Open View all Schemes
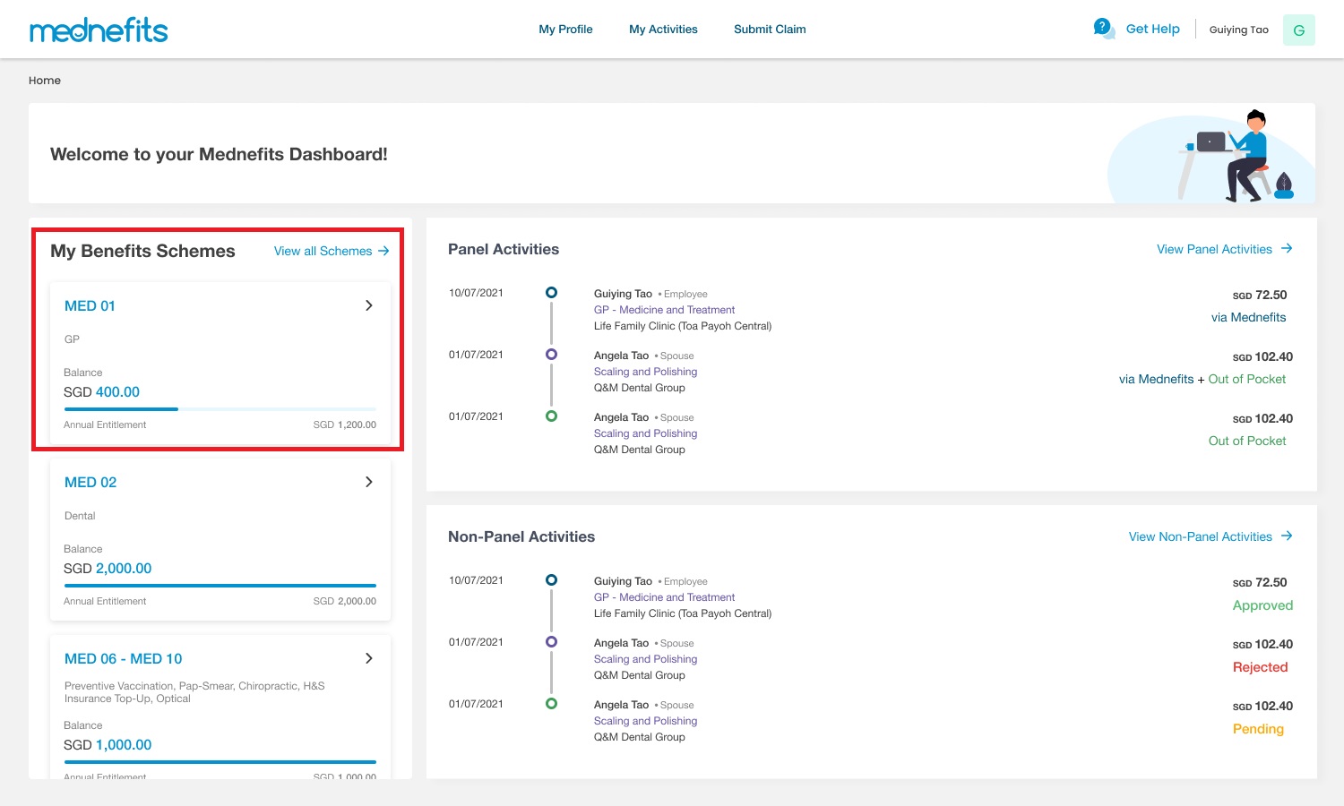This screenshot has height=806, width=1344. [x=322, y=251]
